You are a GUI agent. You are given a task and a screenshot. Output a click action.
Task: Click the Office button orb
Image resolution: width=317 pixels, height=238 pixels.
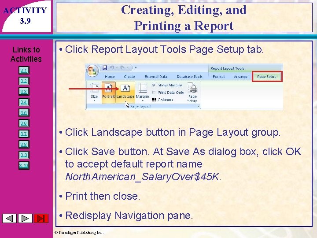(92, 71)
